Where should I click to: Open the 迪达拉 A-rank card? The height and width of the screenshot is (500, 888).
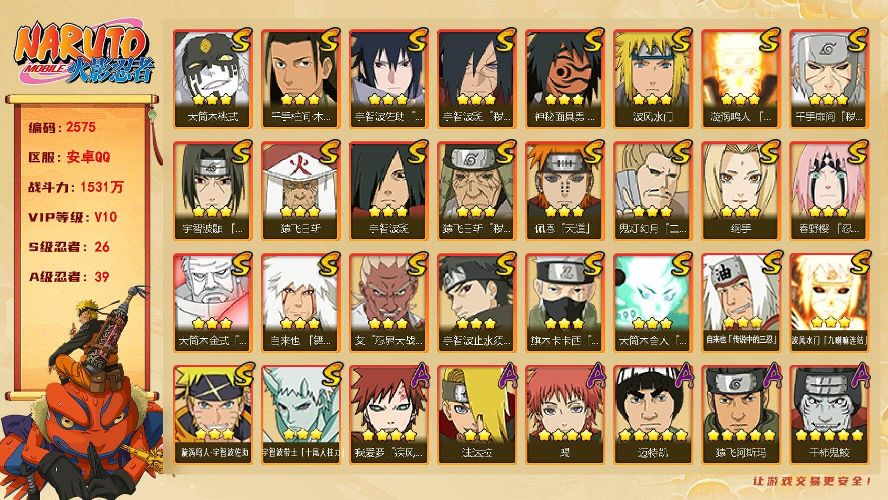pyautogui.click(x=477, y=415)
